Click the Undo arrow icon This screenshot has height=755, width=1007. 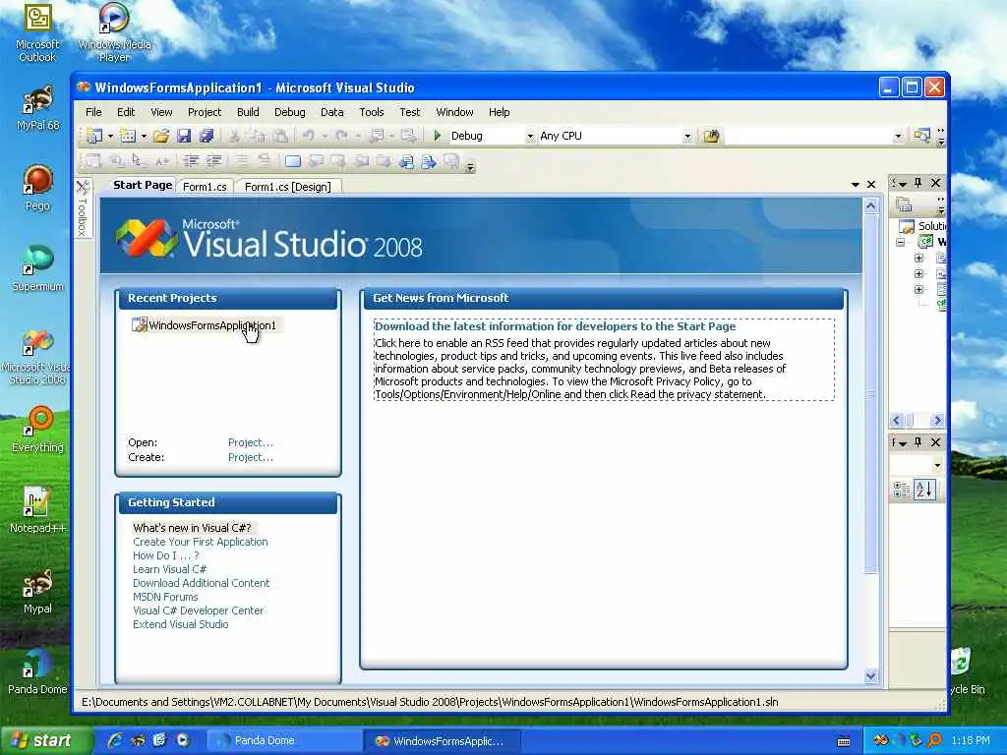(309, 136)
